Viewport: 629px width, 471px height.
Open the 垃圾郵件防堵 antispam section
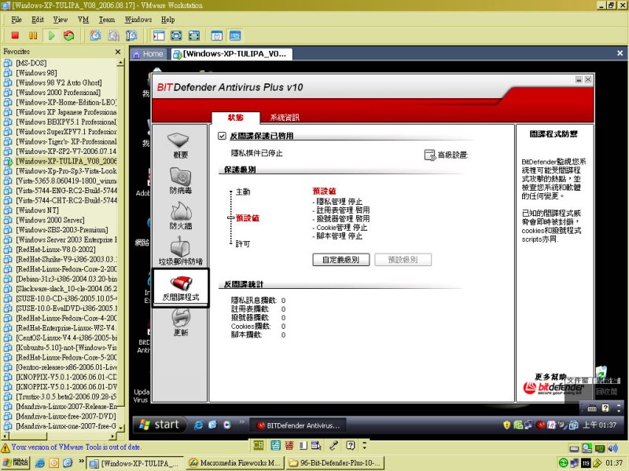pyautogui.click(x=180, y=251)
